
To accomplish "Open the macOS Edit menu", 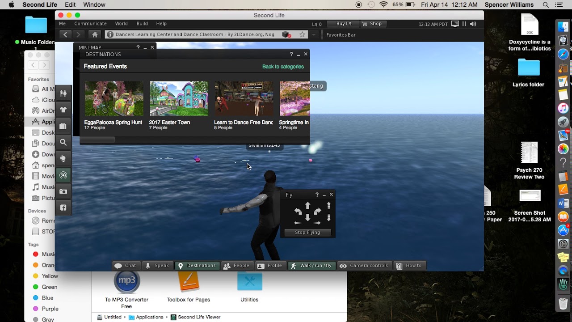I will click(x=70, y=4).
